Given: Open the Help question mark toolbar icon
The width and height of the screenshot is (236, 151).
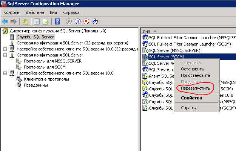Looking at the screenshot, I should tap(57, 21).
